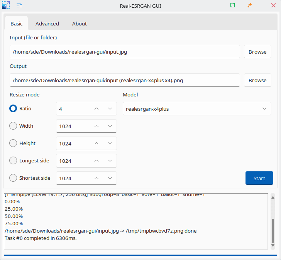The height and width of the screenshot is (260, 281).
Task: Decrease the Ratio value
Action: pyautogui.click(x=110, y=109)
